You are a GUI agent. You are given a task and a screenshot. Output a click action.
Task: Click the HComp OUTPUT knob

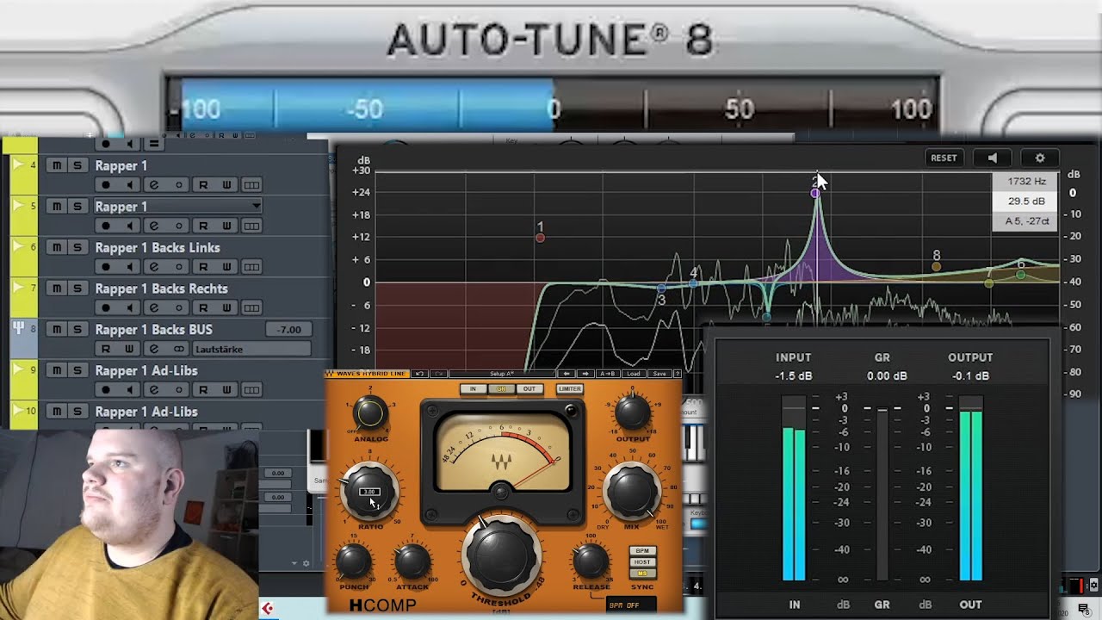pos(633,412)
